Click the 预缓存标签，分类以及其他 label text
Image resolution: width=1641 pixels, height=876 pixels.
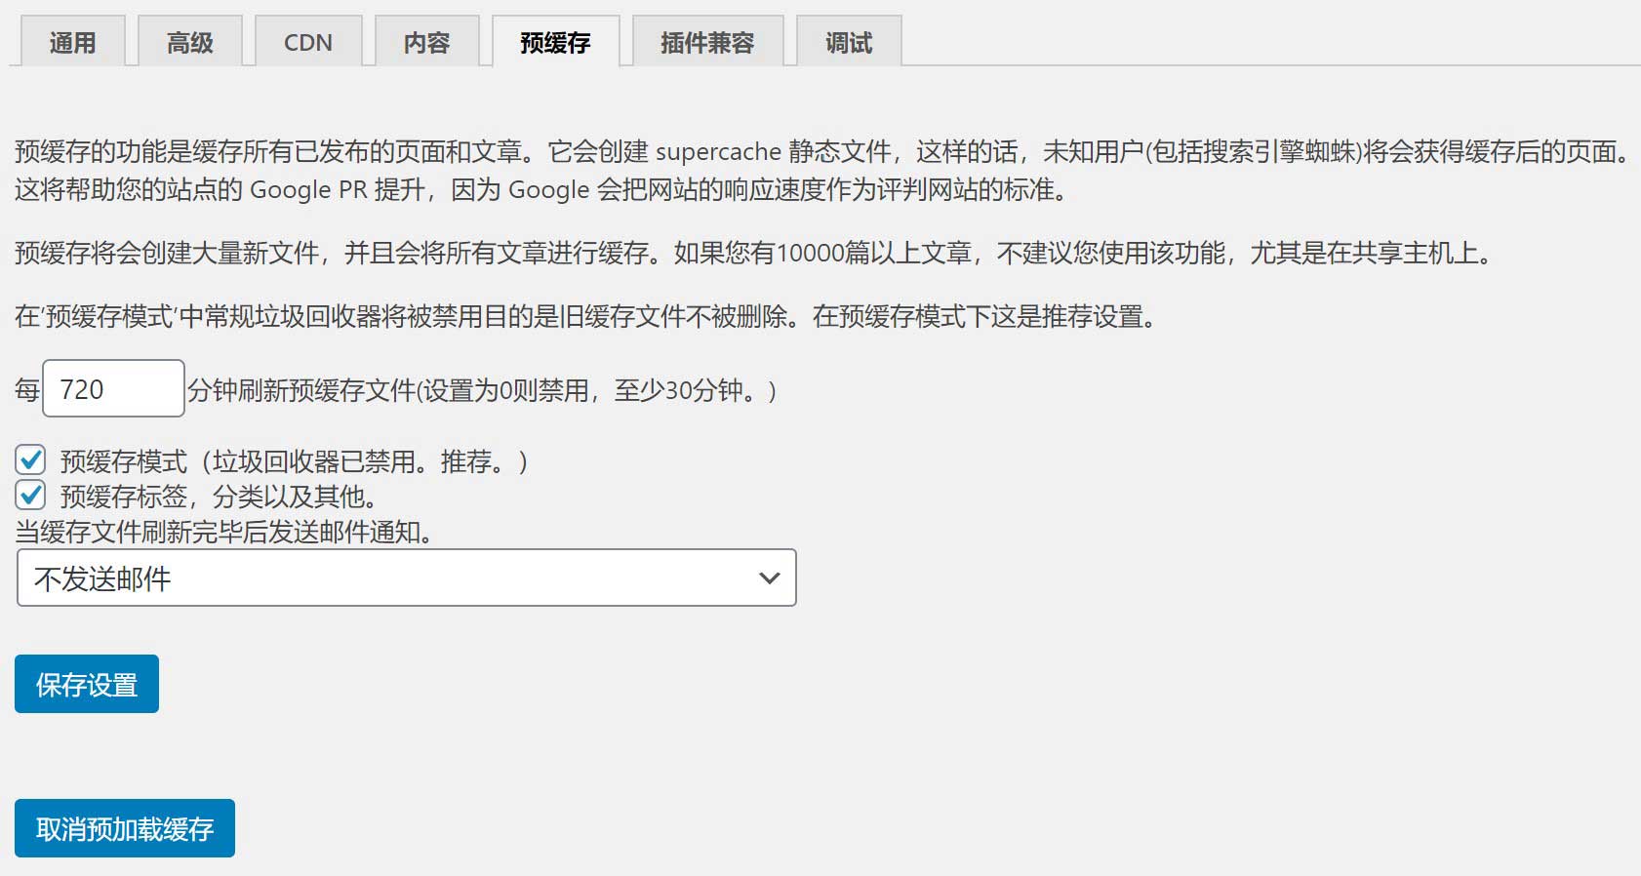coord(219,498)
